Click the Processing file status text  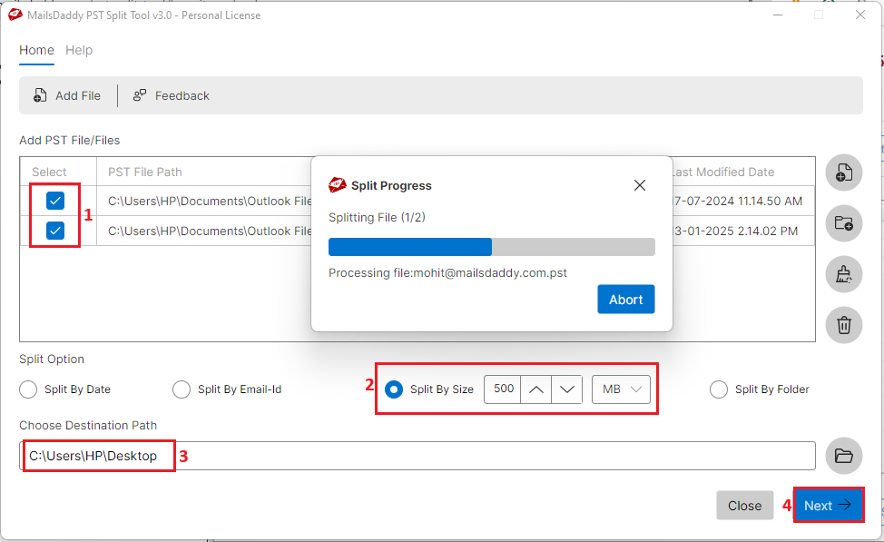coord(447,273)
